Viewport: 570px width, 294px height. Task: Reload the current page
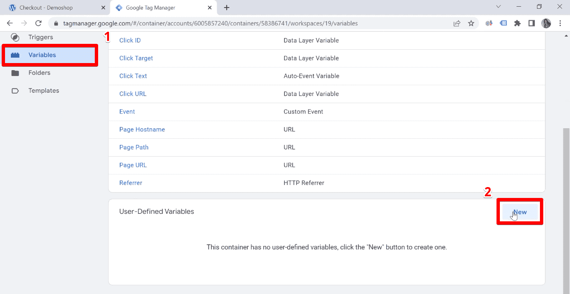click(38, 23)
